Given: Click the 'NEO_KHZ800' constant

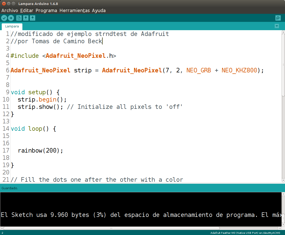Looking at the screenshot, I should click(239, 70).
